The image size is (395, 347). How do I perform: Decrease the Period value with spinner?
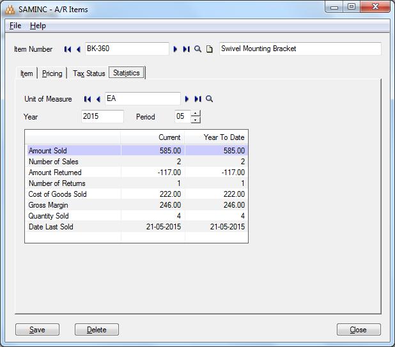(196, 120)
